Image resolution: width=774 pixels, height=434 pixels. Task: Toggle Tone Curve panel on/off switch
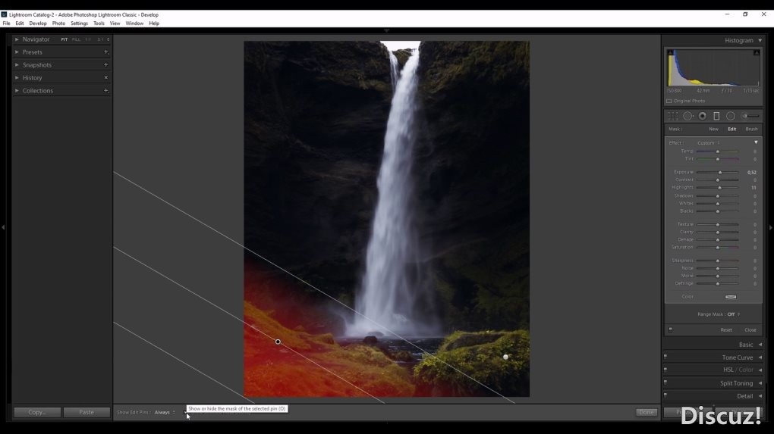(665, 356)
